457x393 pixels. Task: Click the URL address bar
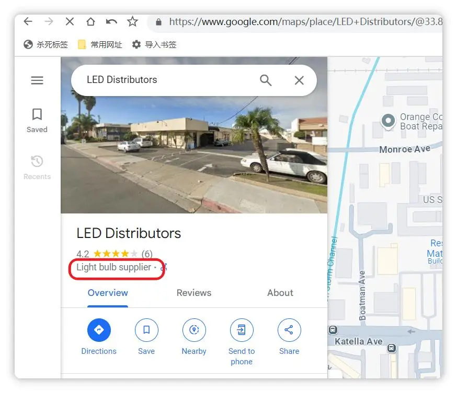click(x=296, y=22)
